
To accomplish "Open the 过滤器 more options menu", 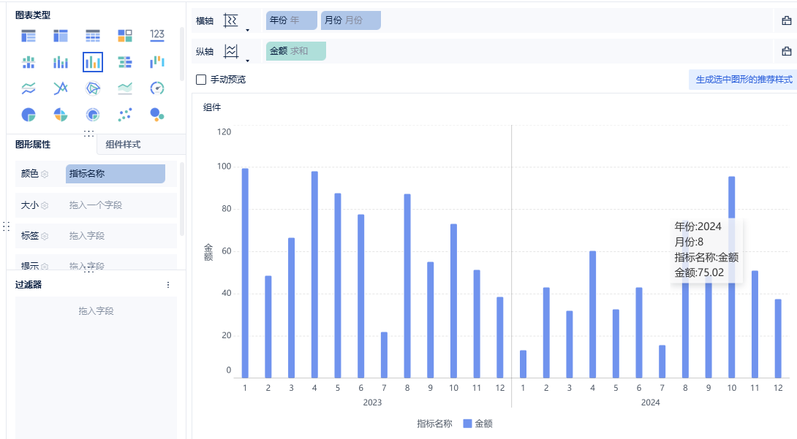I will (x=168, y=285).
